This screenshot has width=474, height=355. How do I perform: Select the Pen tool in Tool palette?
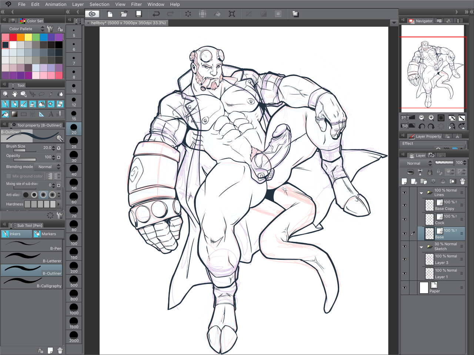click(x=6, y=104)
